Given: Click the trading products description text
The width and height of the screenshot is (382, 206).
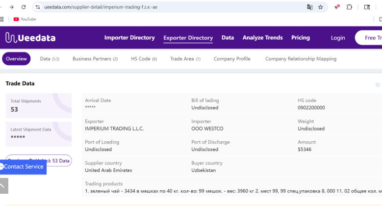Looking at the screenshot, I should point(233,191).
